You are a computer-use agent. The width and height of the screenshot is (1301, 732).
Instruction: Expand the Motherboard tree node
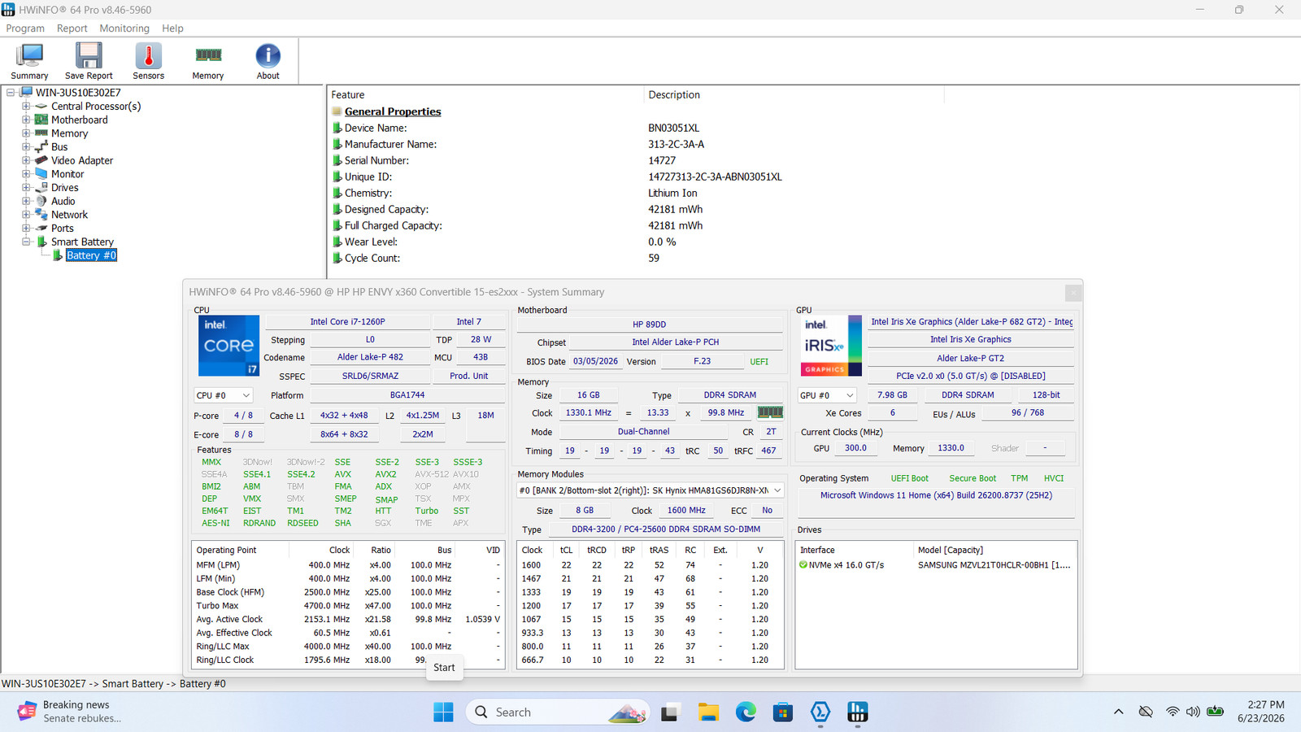pos(26,120)
